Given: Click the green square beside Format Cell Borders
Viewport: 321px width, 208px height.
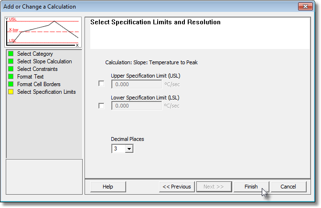Looking at the screenshot, I should pos(11,84).
